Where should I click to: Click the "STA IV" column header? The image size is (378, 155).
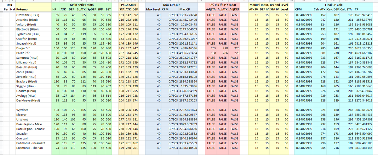pyautogui.click(x=275, y=10)
